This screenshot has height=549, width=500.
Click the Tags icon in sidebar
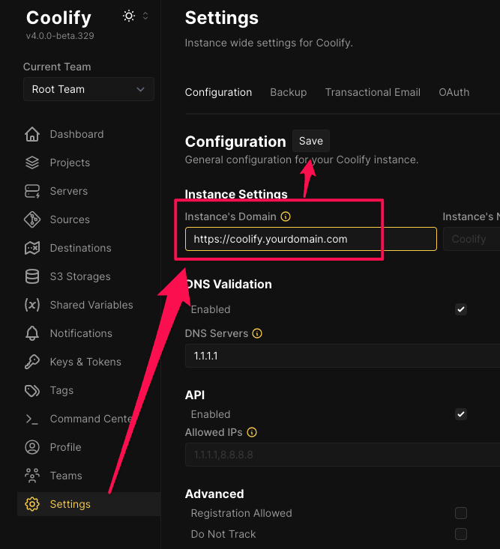coord(32,390)
